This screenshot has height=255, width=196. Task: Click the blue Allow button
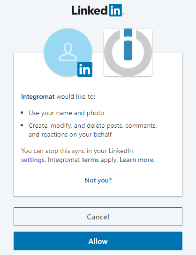(98, 241)
